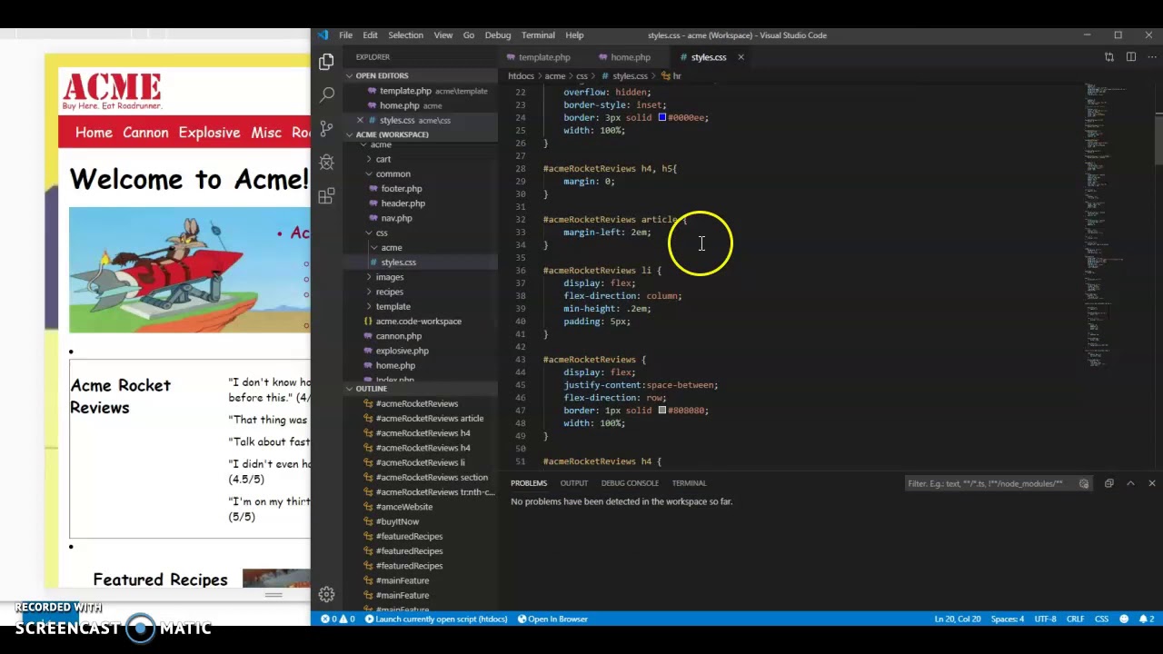Open the Manage gear in activity bar
This screenshot has height=654, width=1163.
click(x=326, y=594)
